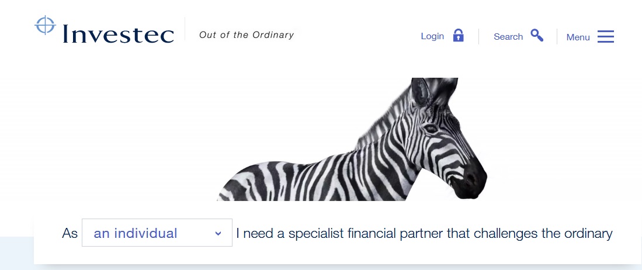The width and height of the screenshot is (642, 270).
Task: Click the words "an individual" in the combo box
Action: [136, 233]
